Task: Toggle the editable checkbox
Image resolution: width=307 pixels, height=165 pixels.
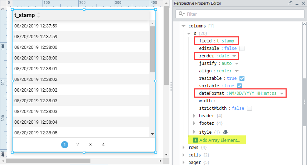Action: (242, 48)
